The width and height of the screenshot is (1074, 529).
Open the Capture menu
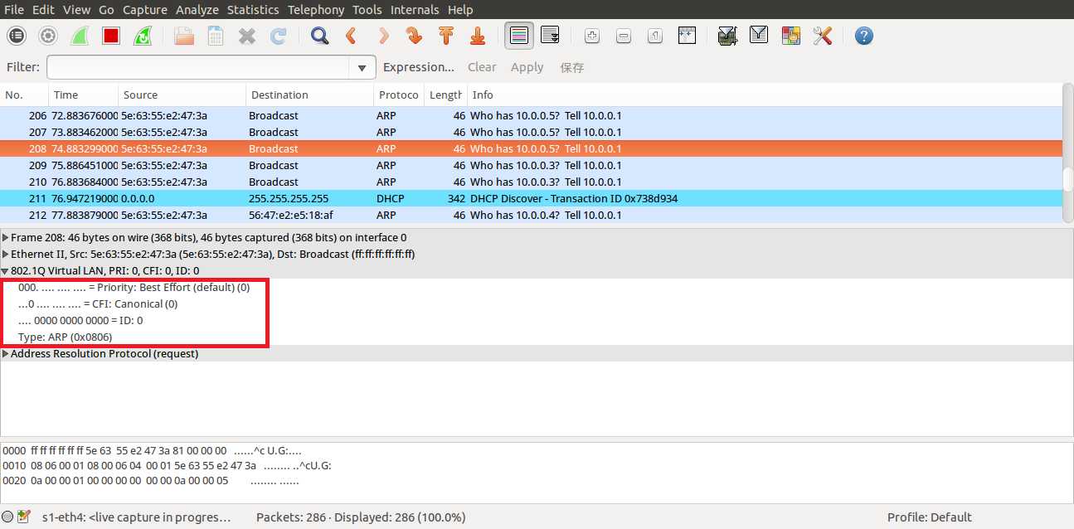click(145, 10)
